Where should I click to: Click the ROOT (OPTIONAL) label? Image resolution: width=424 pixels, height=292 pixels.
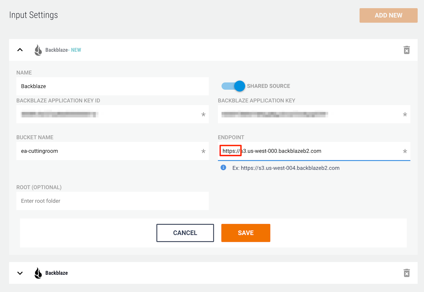pos(39,187)
